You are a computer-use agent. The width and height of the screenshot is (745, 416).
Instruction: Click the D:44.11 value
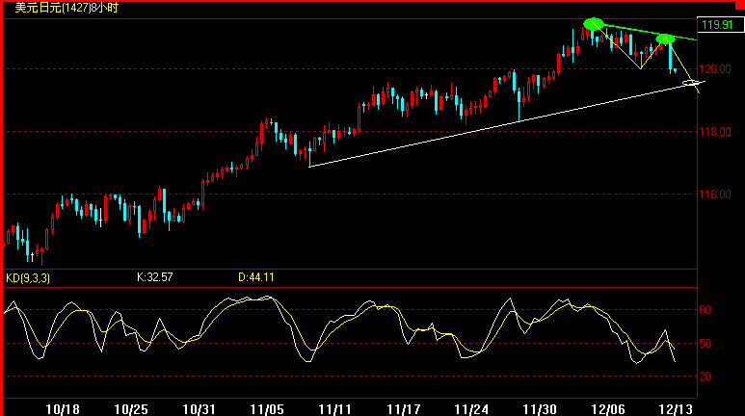(x=256, y=277)
